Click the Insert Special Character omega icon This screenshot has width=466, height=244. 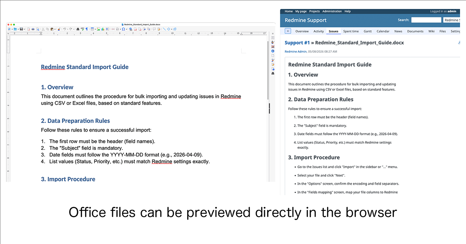[x=123, y=29]
